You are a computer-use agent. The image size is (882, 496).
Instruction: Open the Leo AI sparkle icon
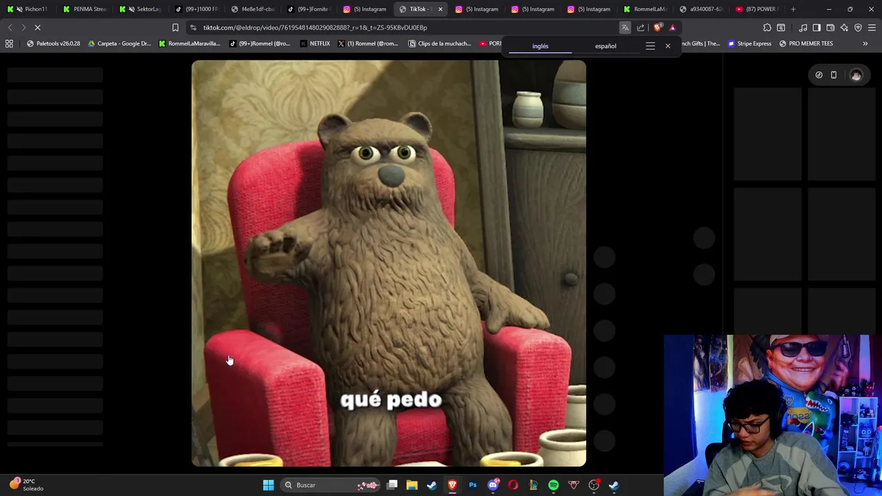[x=844, y=28]
